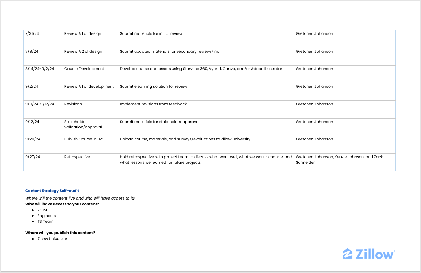Click the "Content Strategy Self-audit" heading

[x=52, y=191]
